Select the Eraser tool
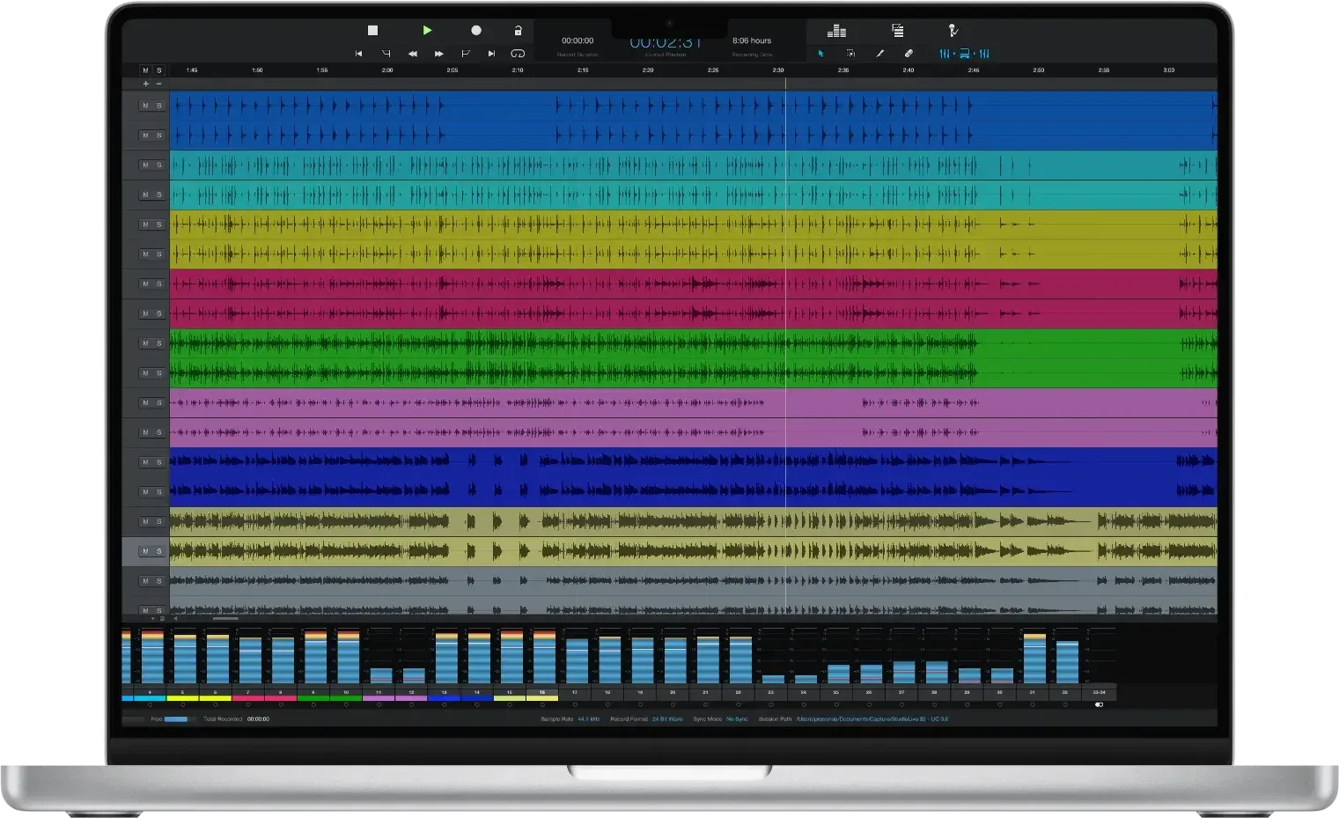 tap(909, 54)
